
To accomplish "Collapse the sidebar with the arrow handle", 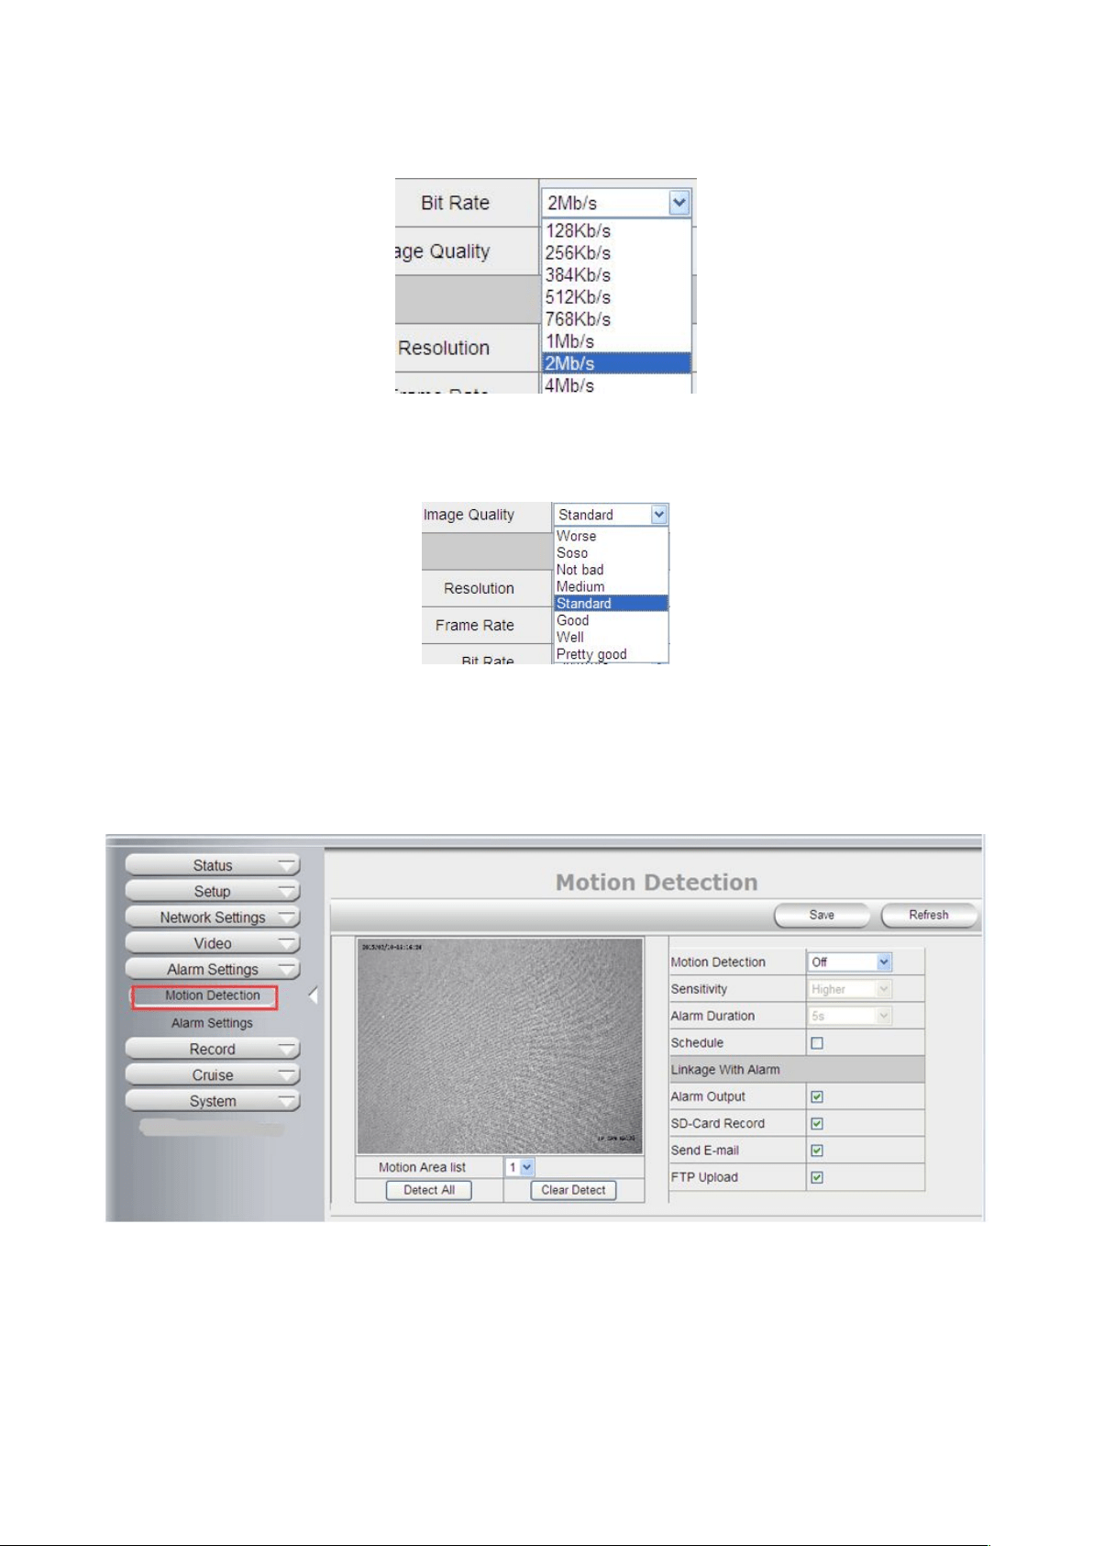I will [x=314, y=995].
